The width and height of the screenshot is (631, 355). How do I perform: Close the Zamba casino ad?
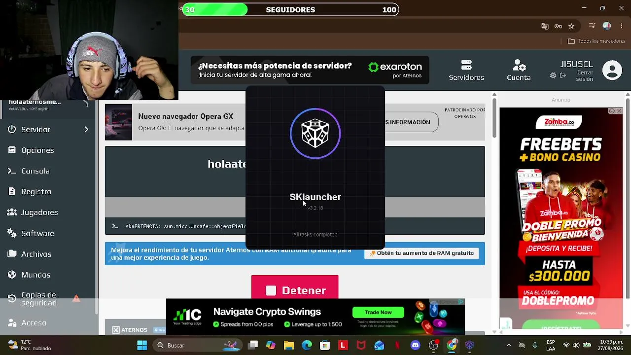tap(619, 111)
